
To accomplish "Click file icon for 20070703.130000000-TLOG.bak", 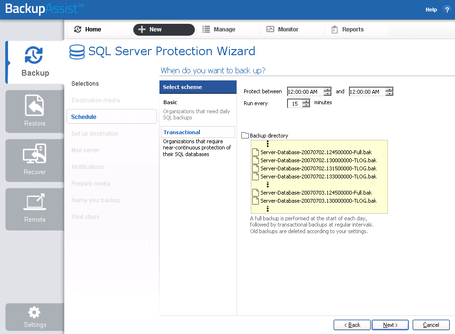I will (256, 201).
